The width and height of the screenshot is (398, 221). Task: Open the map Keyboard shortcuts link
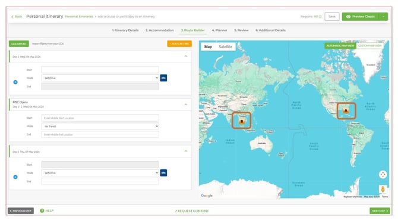pyautogui.click(x=353, y=197)
